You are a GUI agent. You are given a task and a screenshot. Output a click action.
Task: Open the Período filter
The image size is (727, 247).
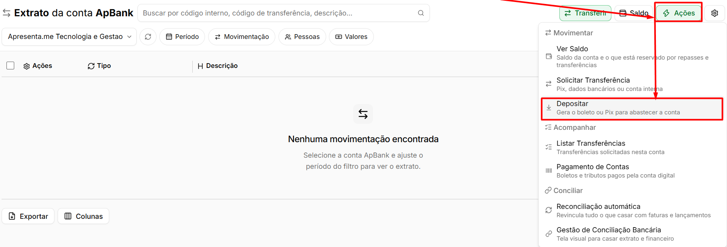pos(182,37)
